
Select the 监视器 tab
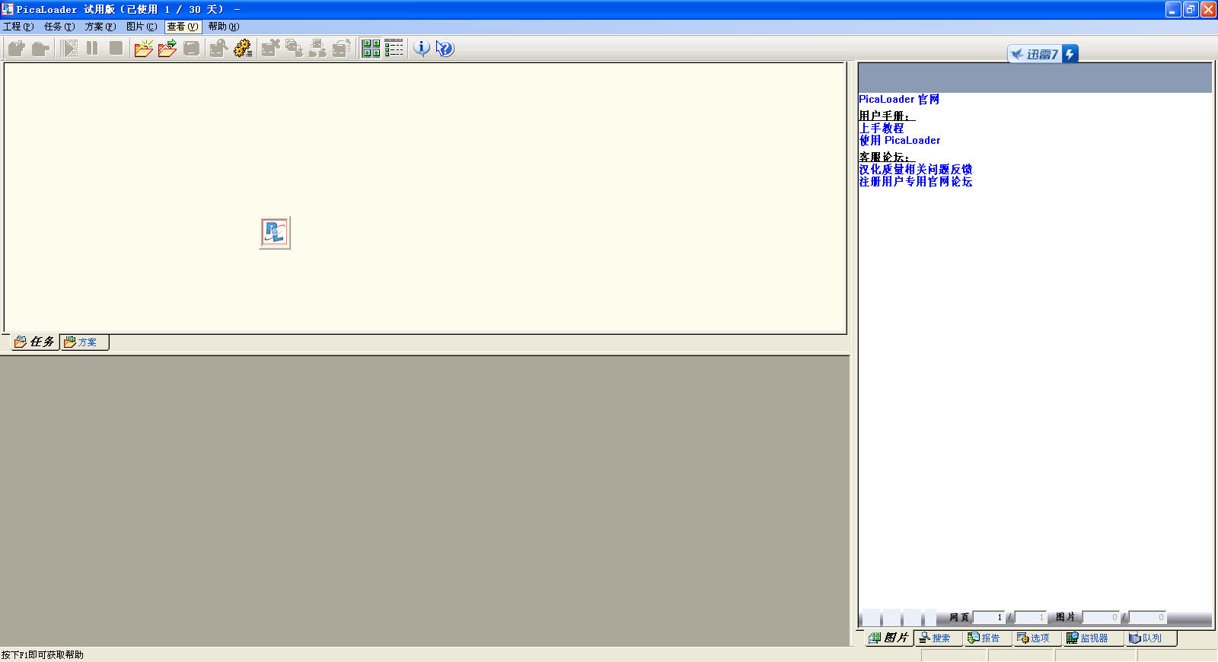pos(1093,638)
